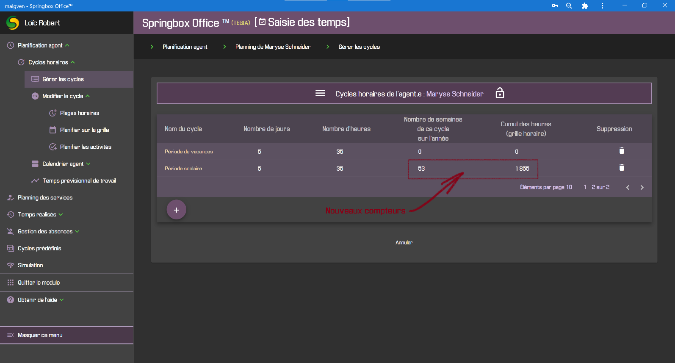
Task: Click the Nombre d'heures column header
Action: point(346,129)
